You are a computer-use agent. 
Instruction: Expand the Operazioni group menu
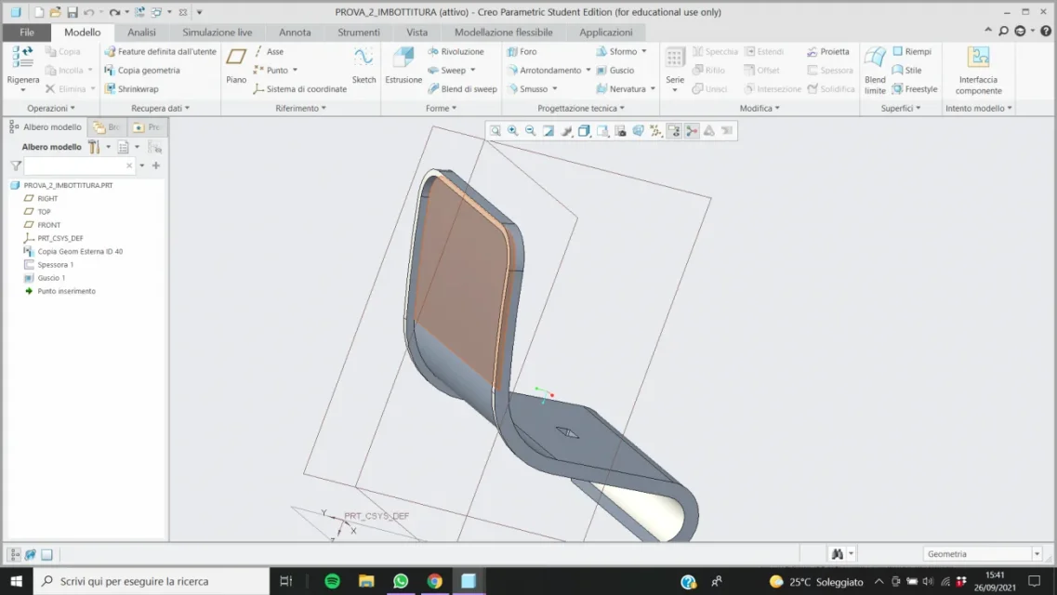coord(51,109)
